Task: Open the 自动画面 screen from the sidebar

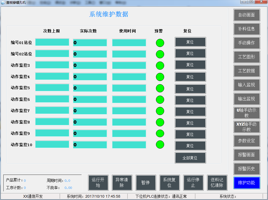Action: 247,15
